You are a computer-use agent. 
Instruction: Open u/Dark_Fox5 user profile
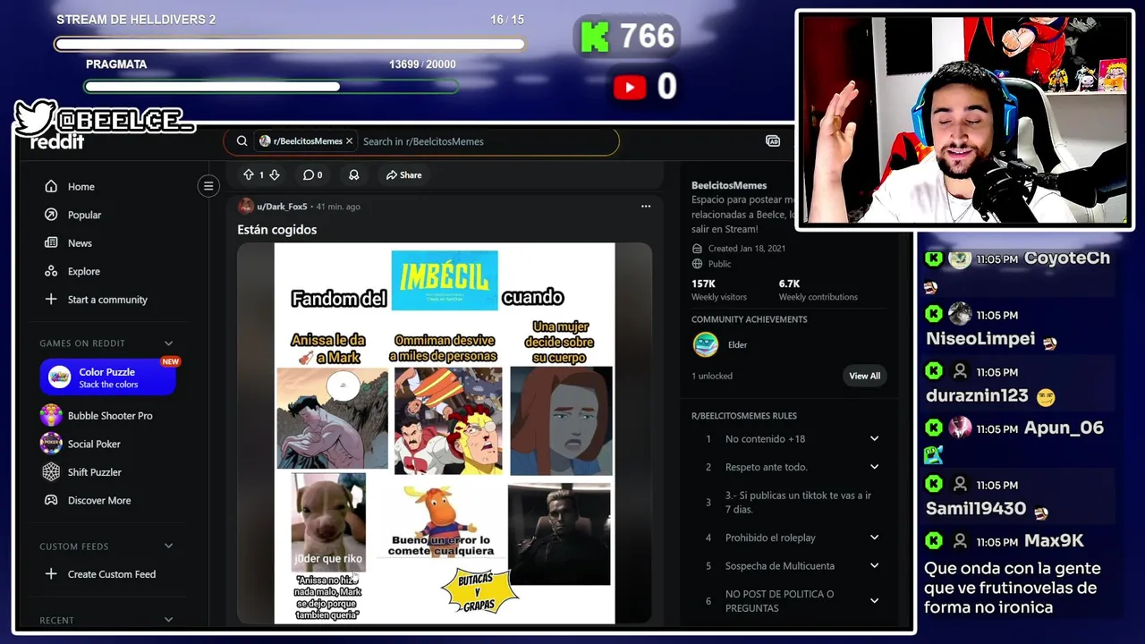click(x=282, y=207)
